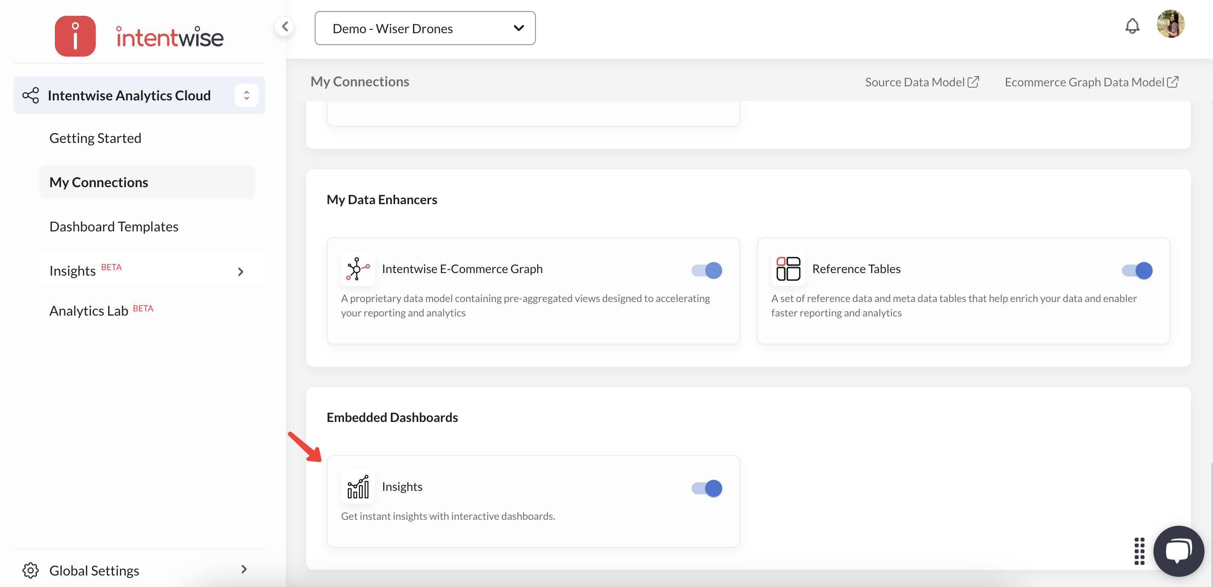
Task: Click the dotted grip handle near the chat bubble
Action: point(1139,551)
